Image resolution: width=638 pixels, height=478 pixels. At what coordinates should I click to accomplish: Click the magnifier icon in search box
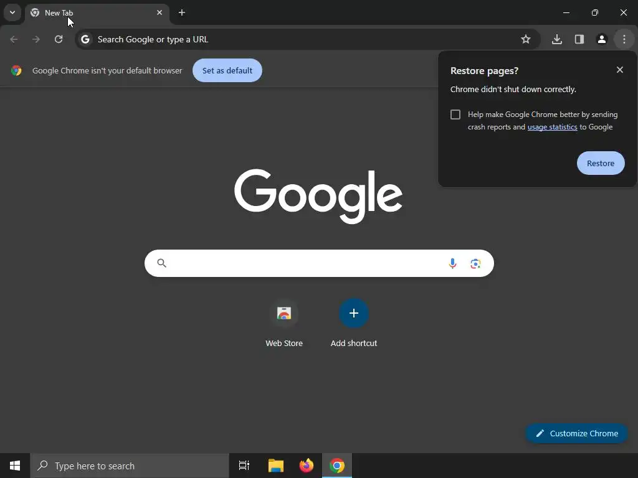[161, 263]
